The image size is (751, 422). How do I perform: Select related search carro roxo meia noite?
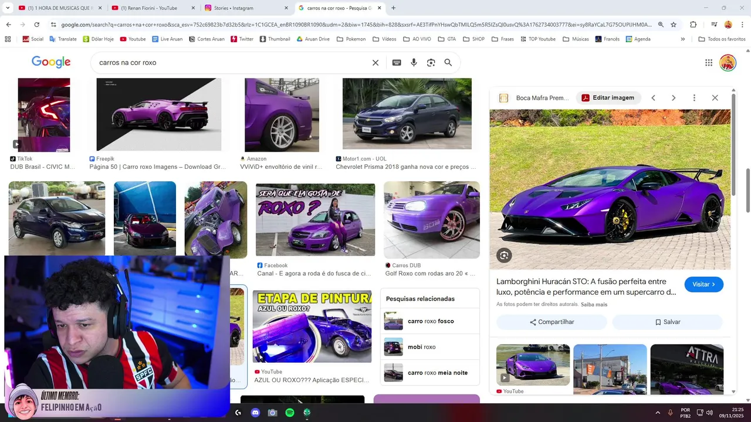coord(429,373)
